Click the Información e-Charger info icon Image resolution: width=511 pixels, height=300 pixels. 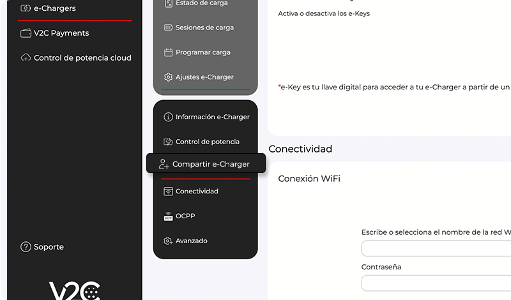169,117
